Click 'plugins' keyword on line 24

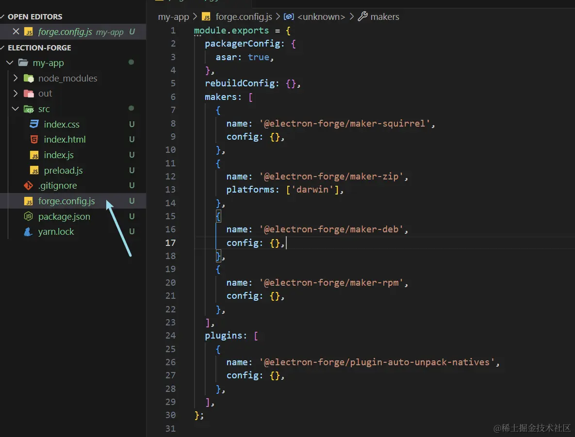click(224, 336)
